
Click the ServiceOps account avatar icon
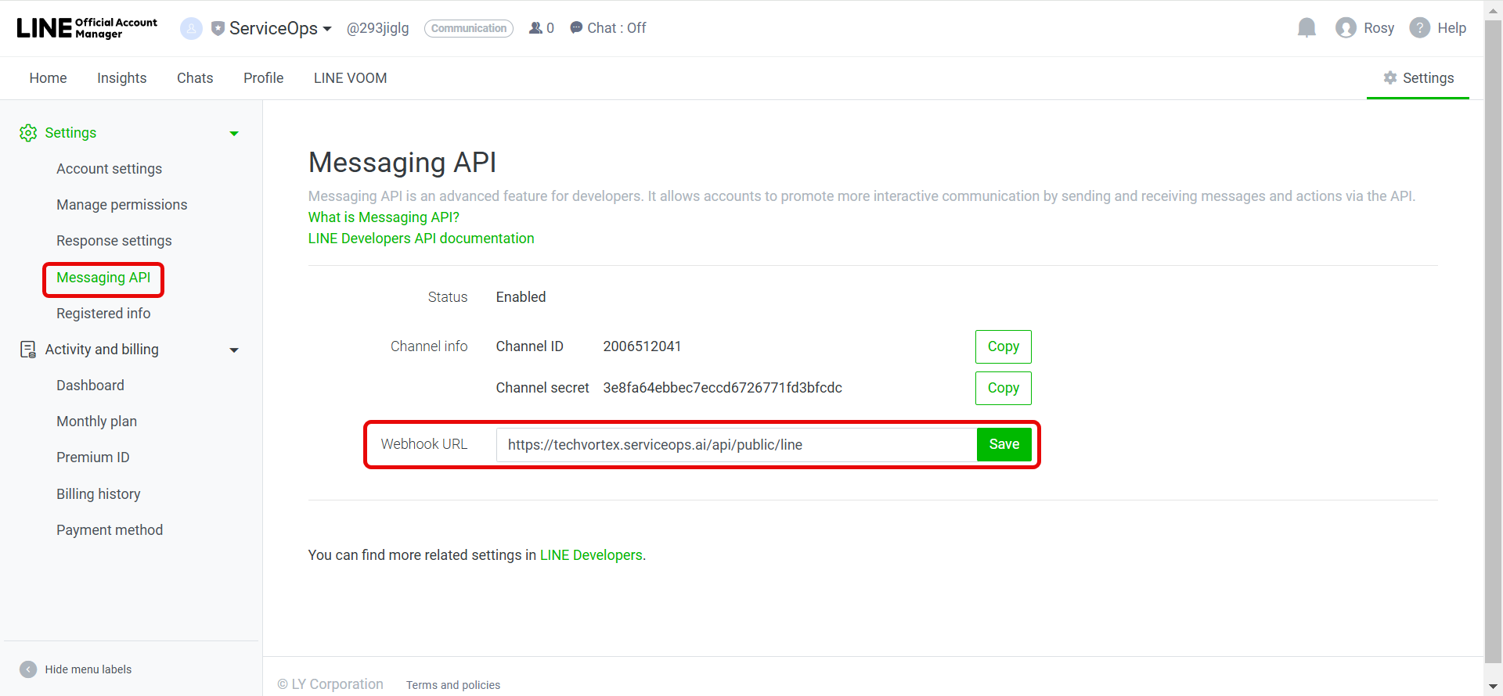(191, 28)
